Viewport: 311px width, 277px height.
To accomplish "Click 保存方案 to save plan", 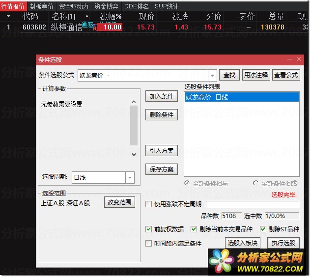I will [162, 169].
